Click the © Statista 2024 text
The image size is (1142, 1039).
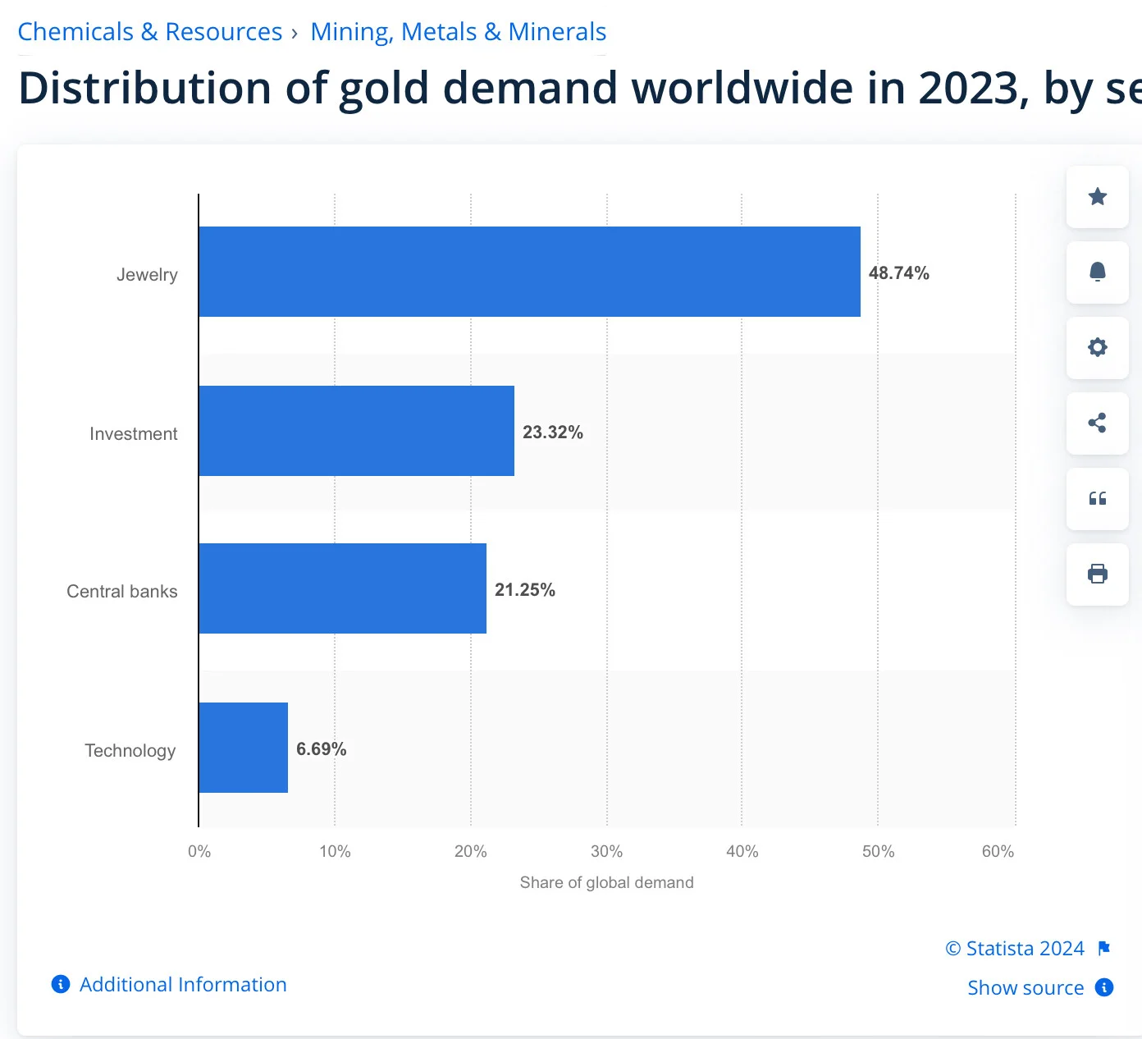coord(1015,949)
